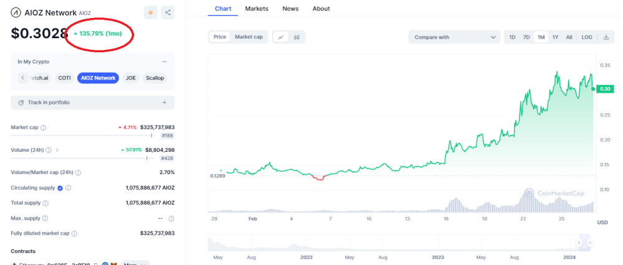Select the COTI chip in My Crypto
Screen dimensions: 623x265
64,78
